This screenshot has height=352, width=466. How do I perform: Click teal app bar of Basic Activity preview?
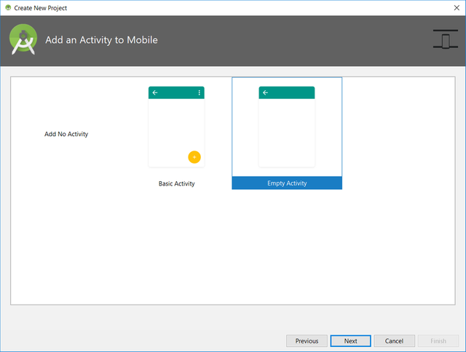pos(176,93)
